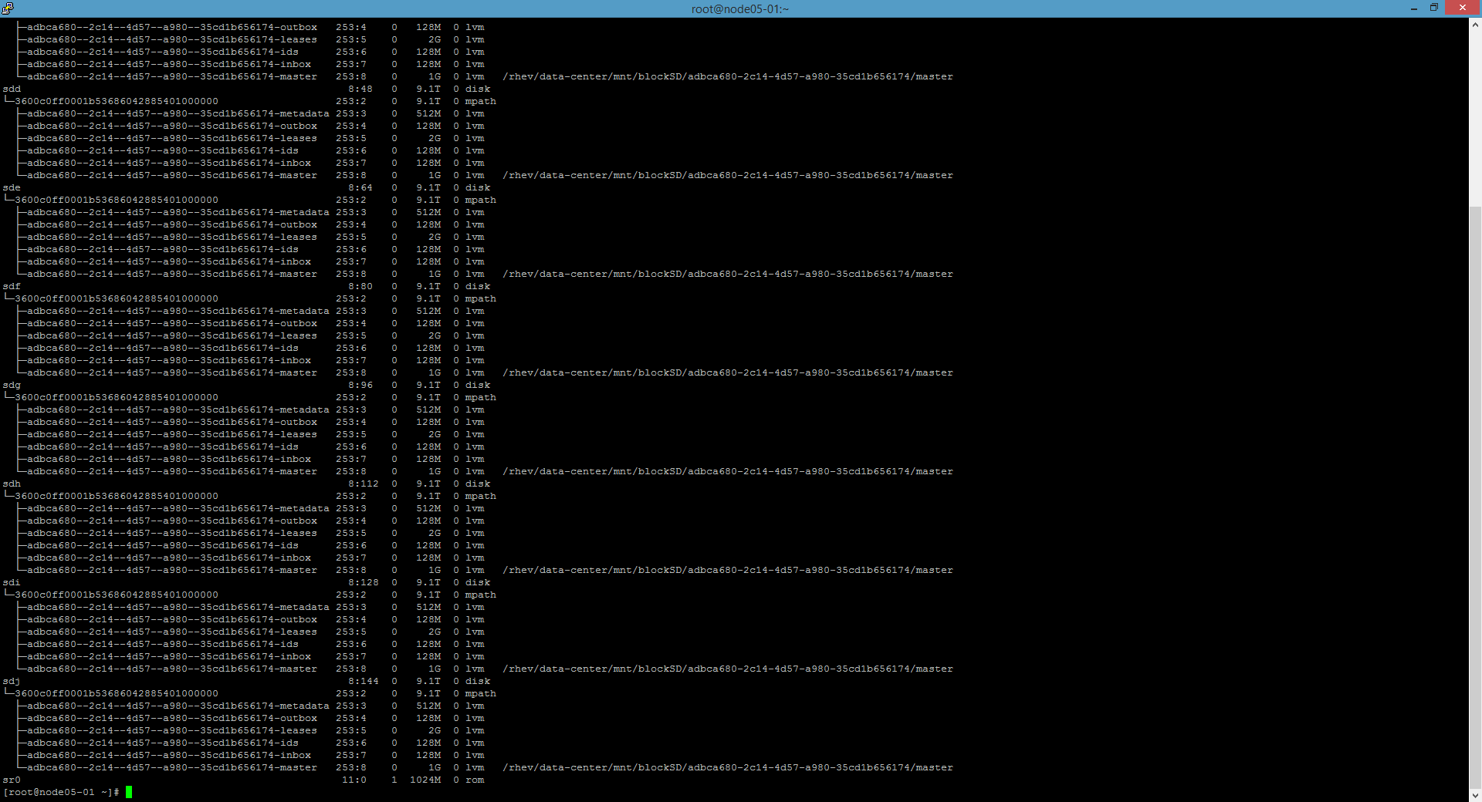This screenshot has height=802, width=1482.
Task: Click the sdf disk entry name
Action: coord(12,286)
